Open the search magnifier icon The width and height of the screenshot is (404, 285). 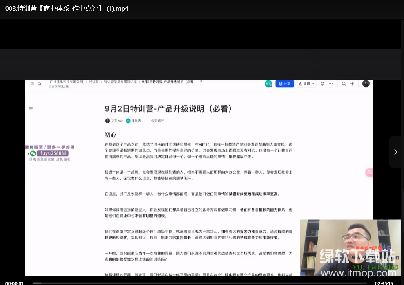pyautogui.click(x=344, y=84)
